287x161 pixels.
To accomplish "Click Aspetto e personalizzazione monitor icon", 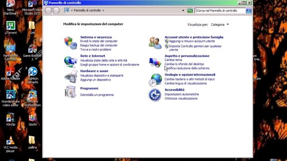I will 155,63.
